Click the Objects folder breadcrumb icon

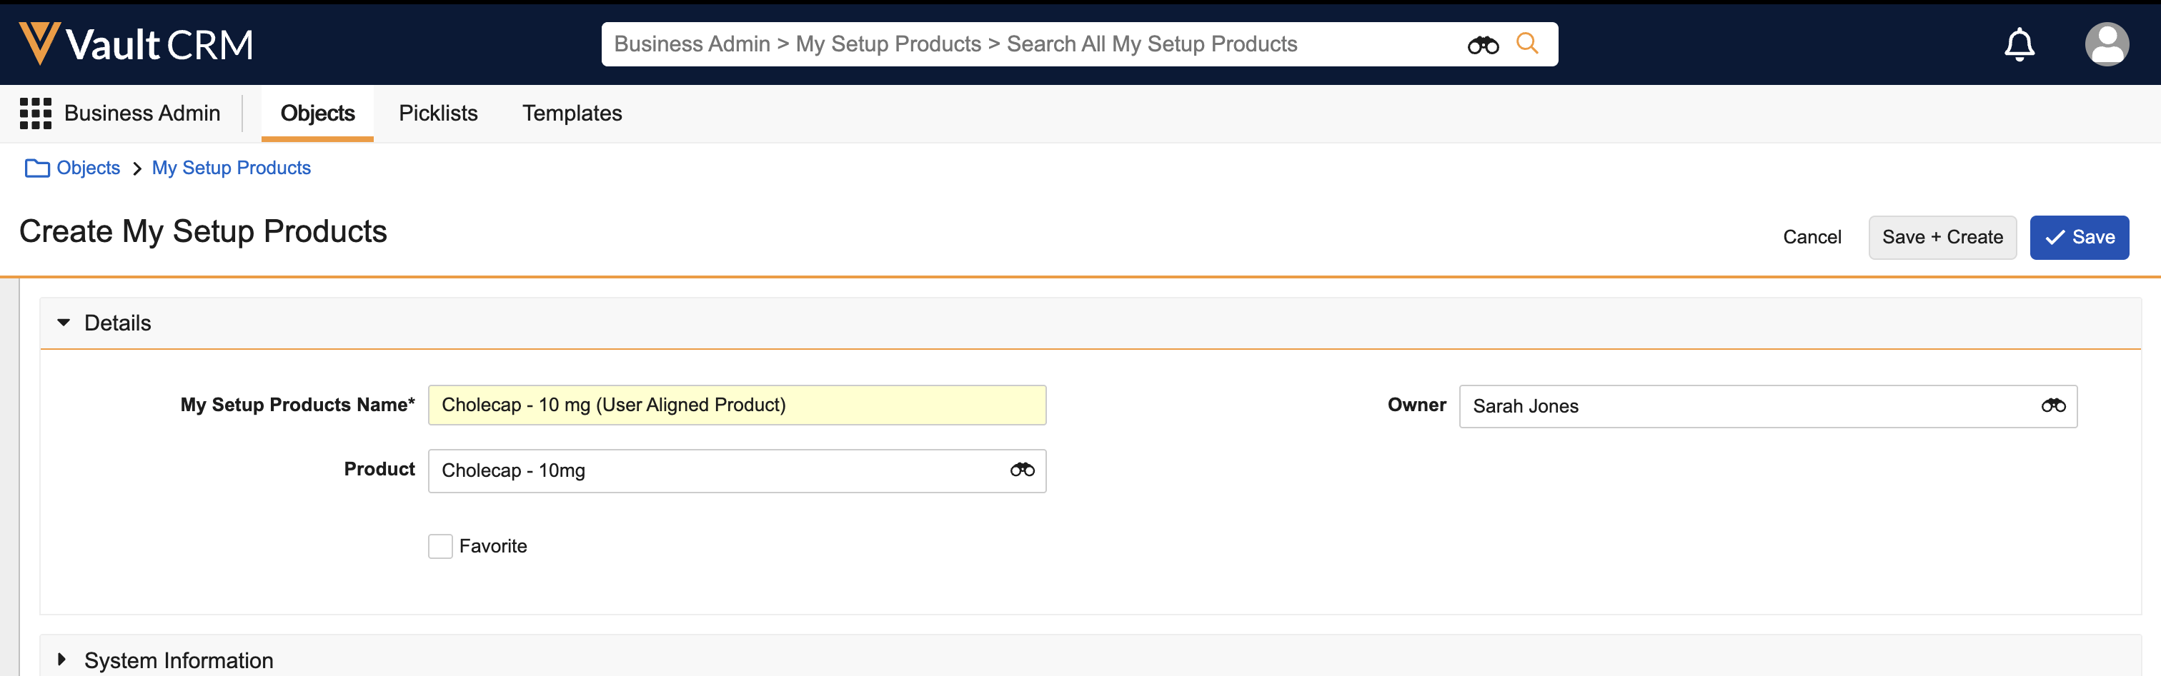pos(37,168)
